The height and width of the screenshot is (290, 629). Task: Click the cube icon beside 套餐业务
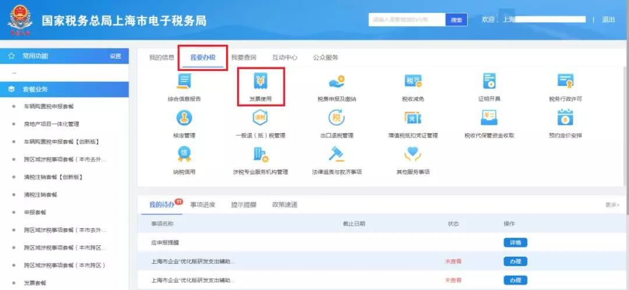11,89
